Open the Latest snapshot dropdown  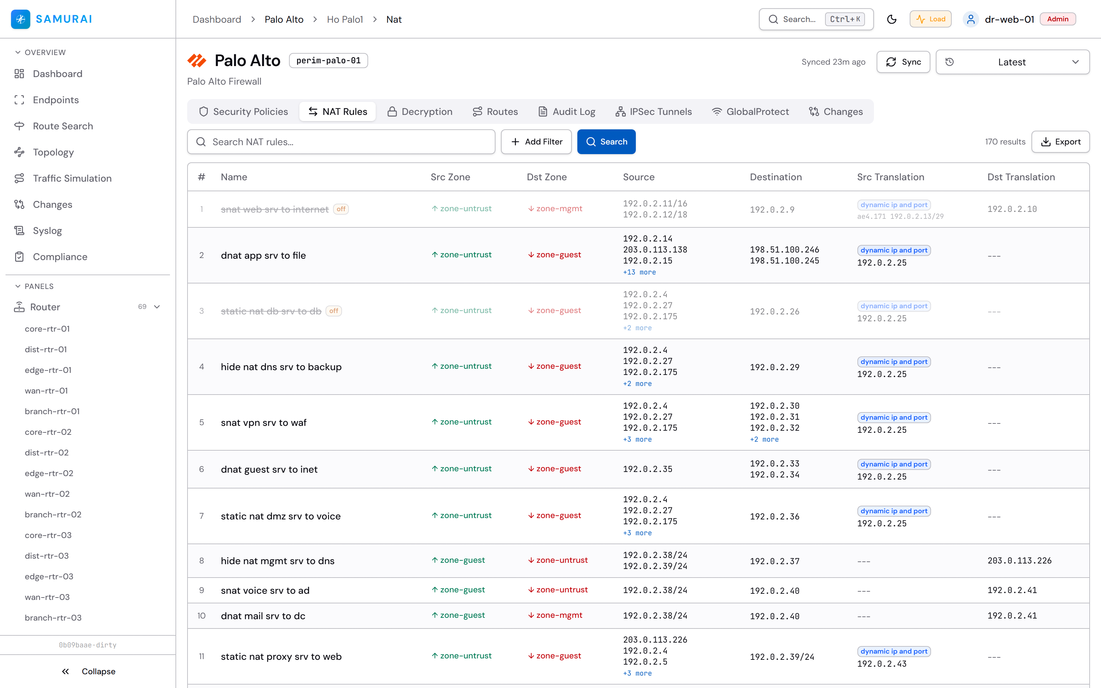(1012, 62)
